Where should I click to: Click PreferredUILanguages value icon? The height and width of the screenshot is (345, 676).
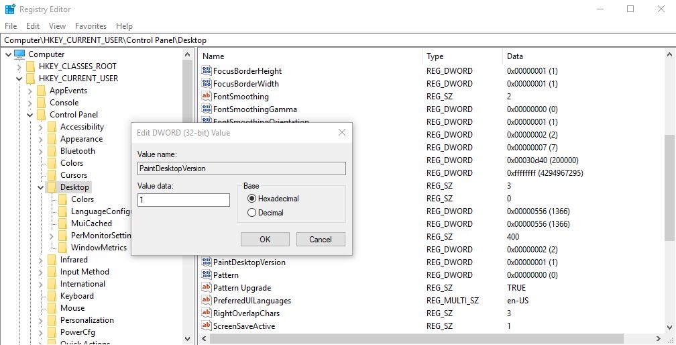click(x=207, y=301)
